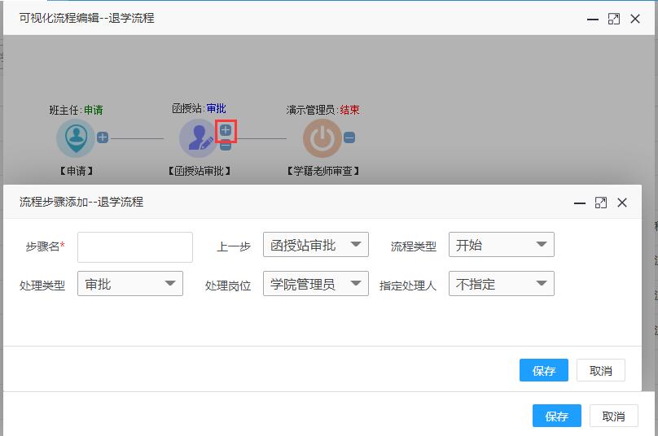The width and height of the screenshot is (658, 436).
Task: Open the 指定处理人 dropdown
Action: 501,284
